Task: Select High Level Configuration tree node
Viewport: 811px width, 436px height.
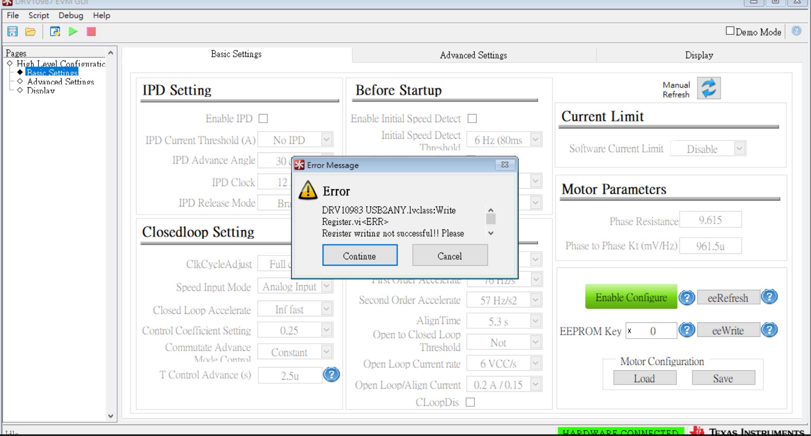Action: click(x=61, y=63)
